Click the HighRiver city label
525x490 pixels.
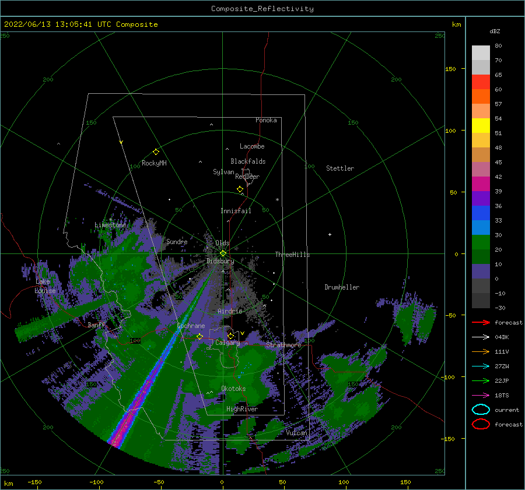tap(242, 409)
